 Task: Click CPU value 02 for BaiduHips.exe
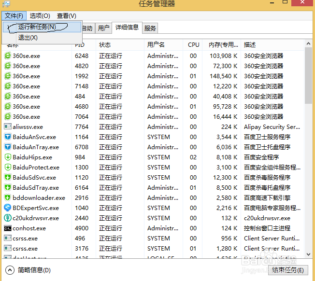193,157
